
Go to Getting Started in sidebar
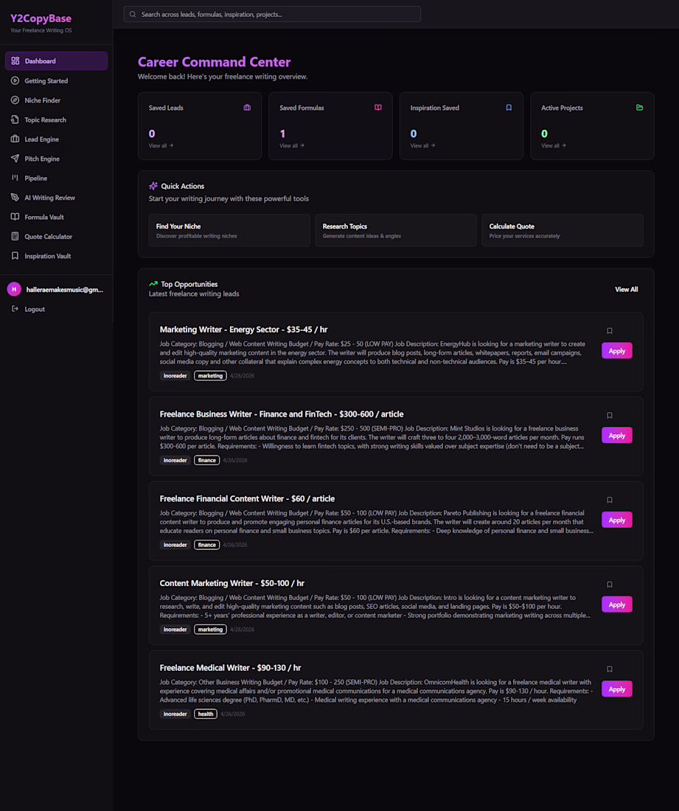pyautogui.click(x=46, y=81)
